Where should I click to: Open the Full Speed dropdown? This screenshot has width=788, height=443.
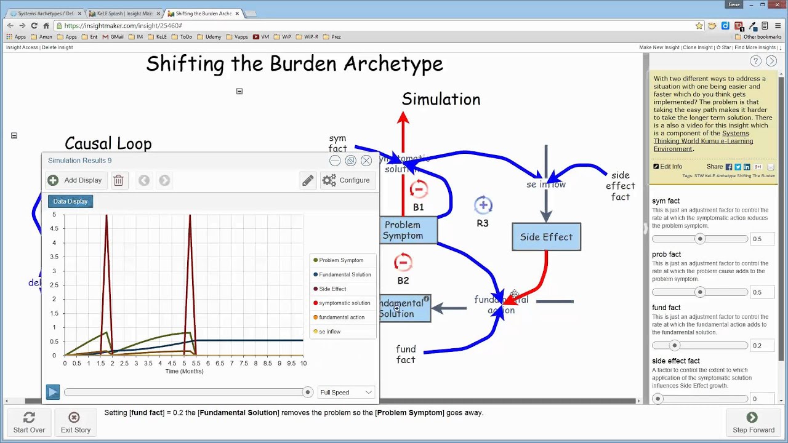click(346, 393)
